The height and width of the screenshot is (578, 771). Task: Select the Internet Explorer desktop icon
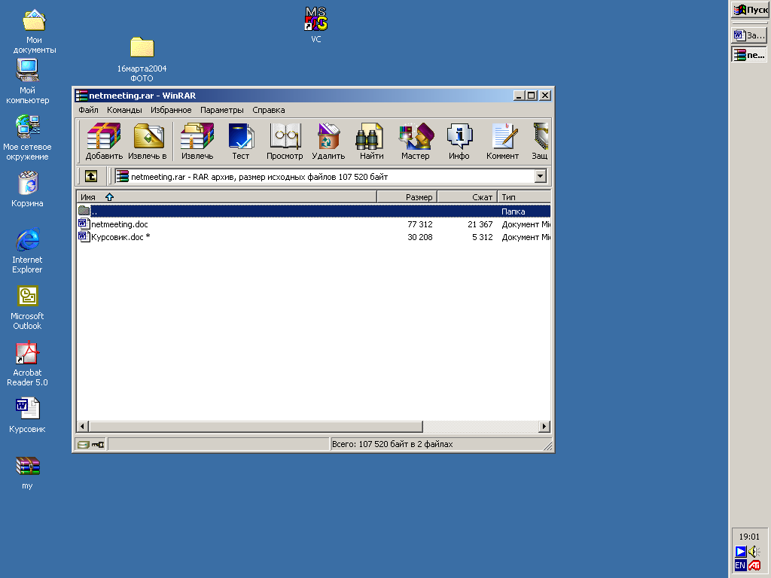coord(28,251)
